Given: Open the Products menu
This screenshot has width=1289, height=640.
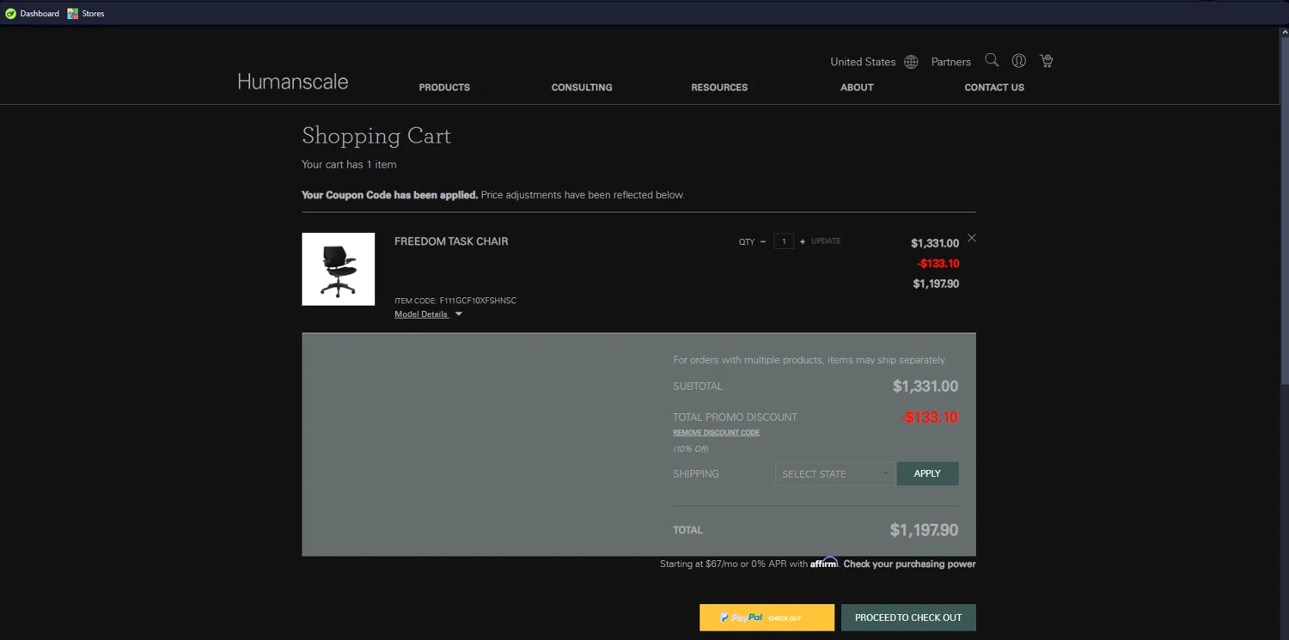Looking at the screenshot, I should [x=444, y=88].
